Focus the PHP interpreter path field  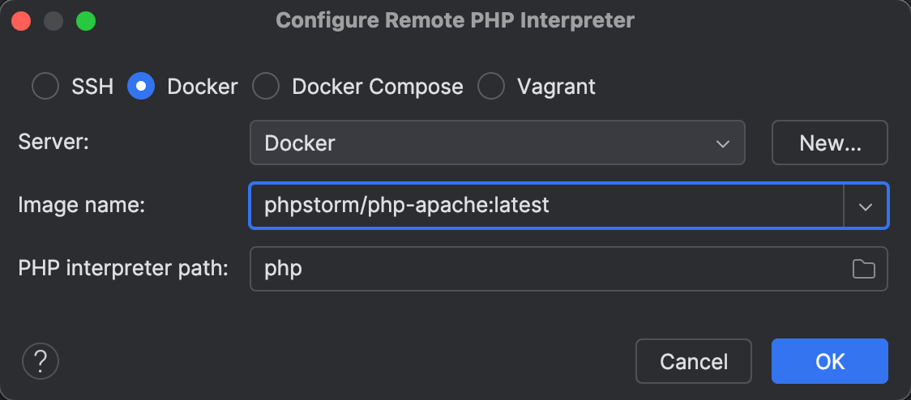pos(543,269)
